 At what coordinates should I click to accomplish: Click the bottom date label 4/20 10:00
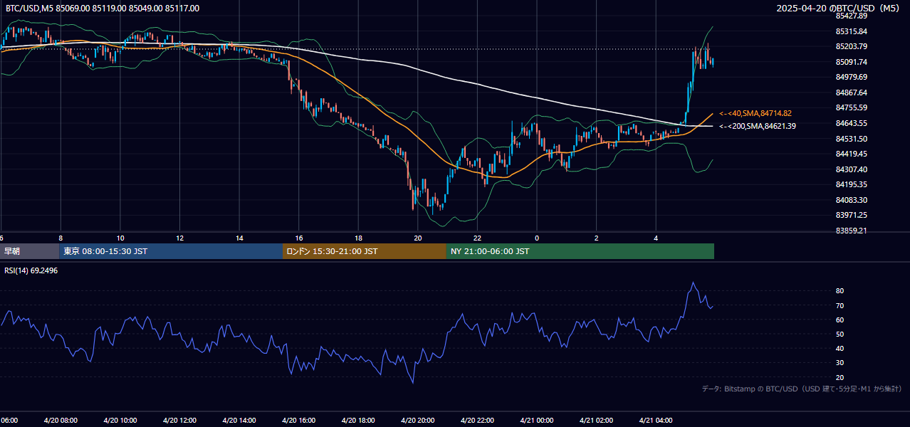point(120,421)
